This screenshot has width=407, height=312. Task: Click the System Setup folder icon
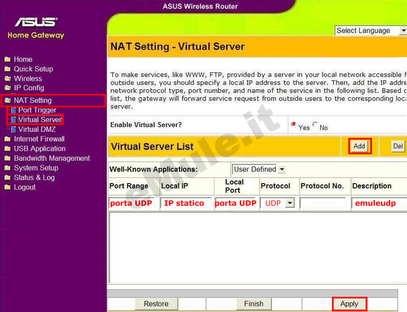(x=7, y=168)
